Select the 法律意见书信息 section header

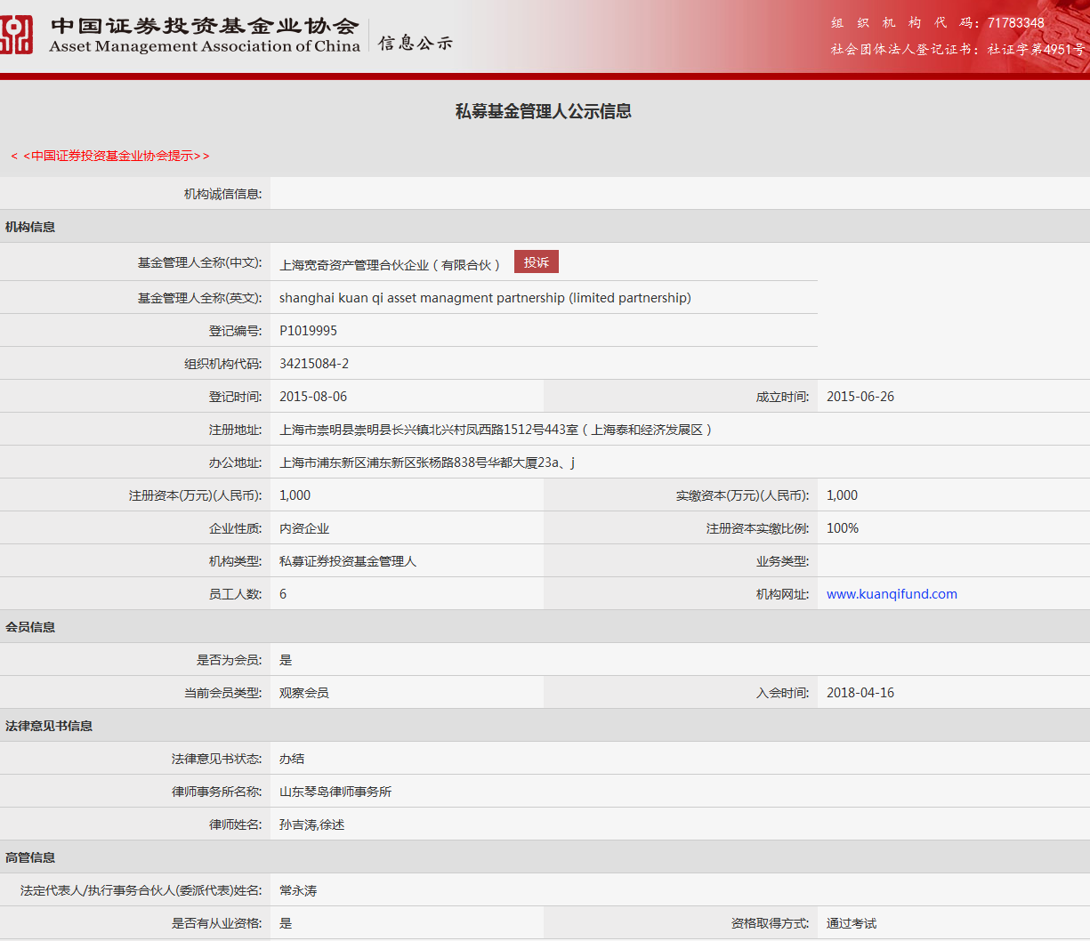pos(49,726)
